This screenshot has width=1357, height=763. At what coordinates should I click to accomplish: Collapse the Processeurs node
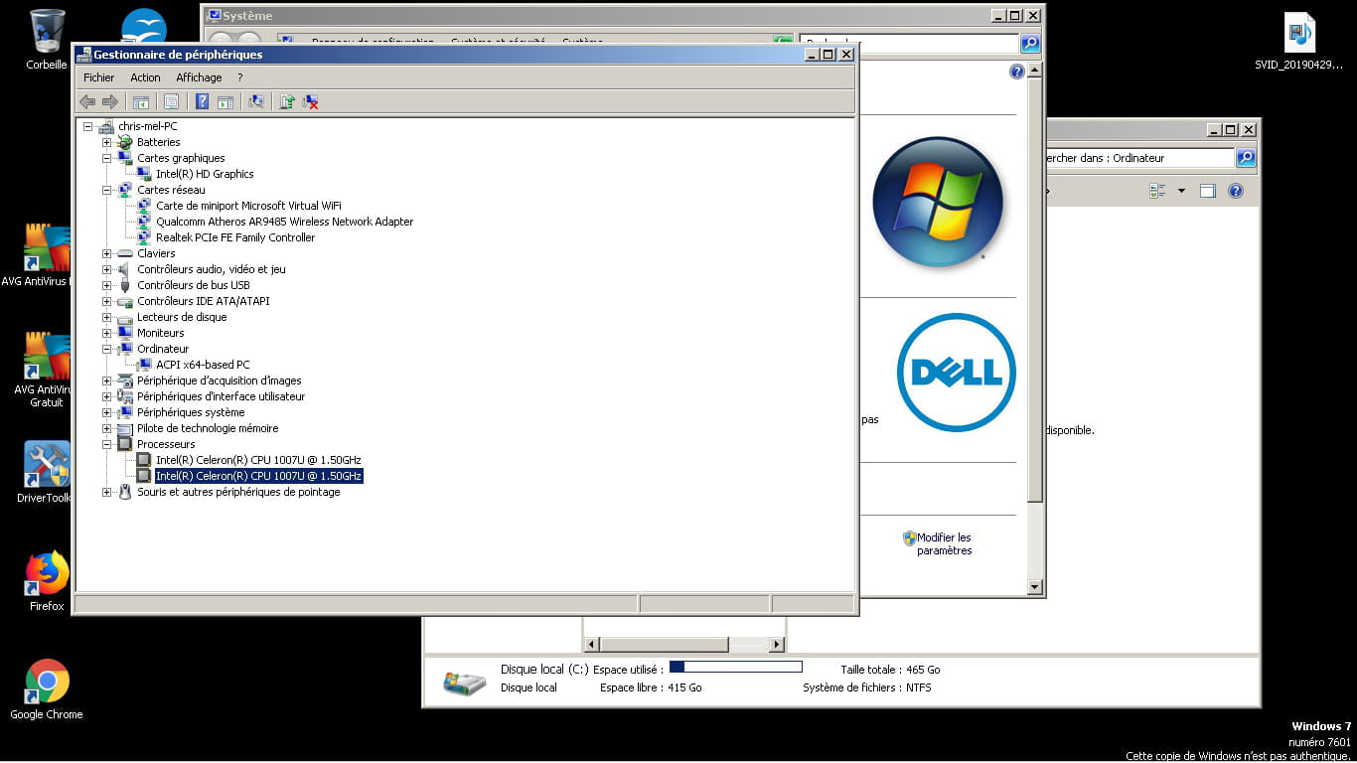click(x=107, y=444)
